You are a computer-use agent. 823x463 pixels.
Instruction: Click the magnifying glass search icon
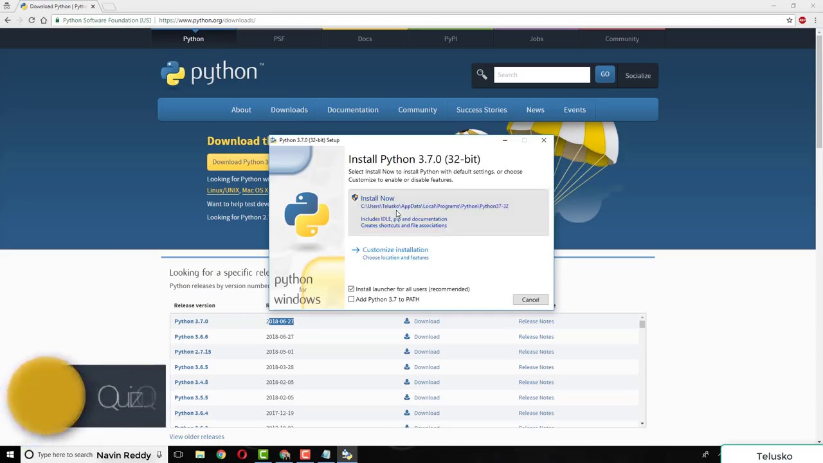coord(482,75)
